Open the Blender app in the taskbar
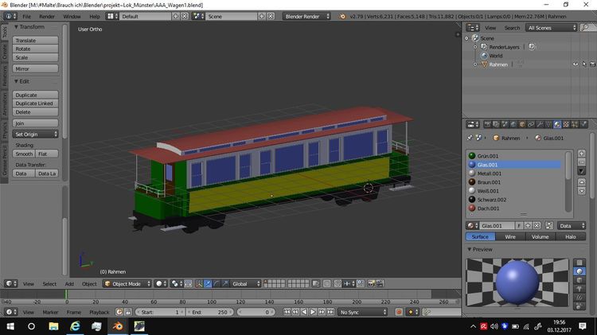The image size is (597, 335). pos(118,326)
